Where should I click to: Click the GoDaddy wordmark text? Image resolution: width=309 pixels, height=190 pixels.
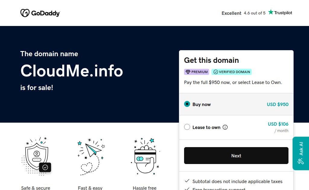(46, 13)
